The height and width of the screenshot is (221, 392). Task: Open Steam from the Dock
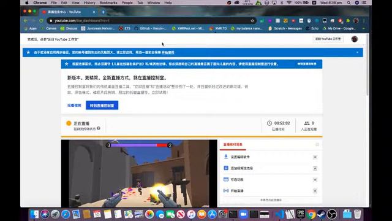tap(322, 214)
